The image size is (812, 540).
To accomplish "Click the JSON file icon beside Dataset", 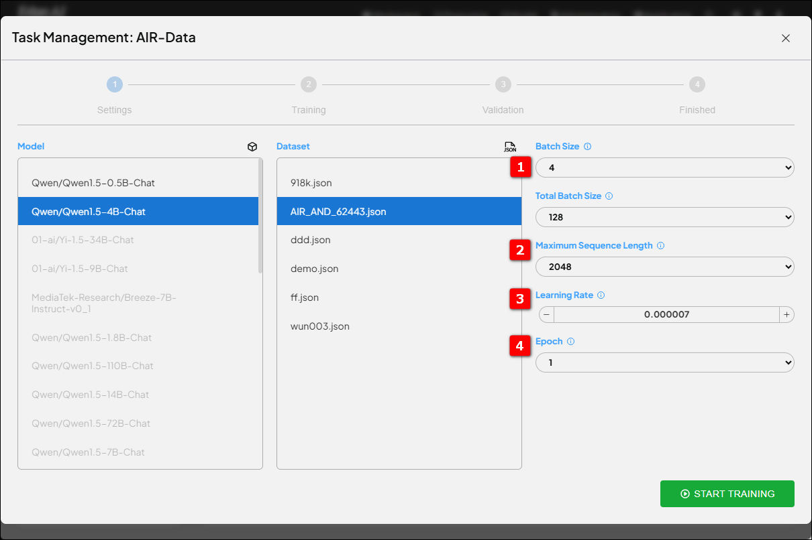I will click(510, 147).
